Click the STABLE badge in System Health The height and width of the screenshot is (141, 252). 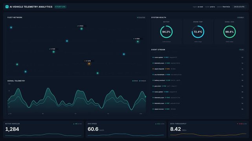(x=241, y=18)
